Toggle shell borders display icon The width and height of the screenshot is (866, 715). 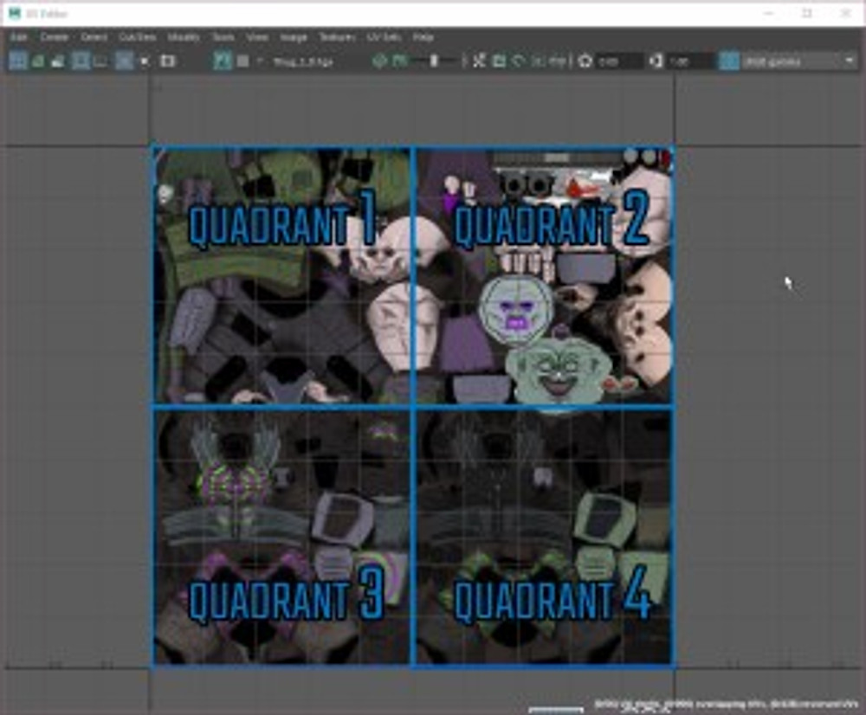click(x=101, y=61)
